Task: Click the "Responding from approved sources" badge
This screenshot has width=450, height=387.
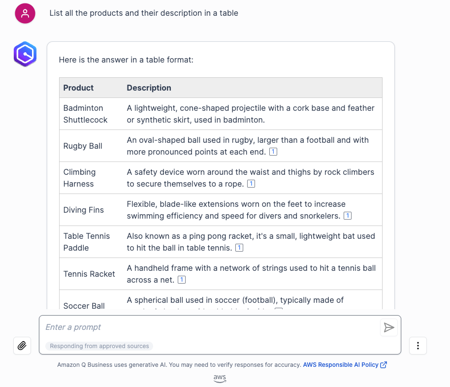Action: click(99, 346)
